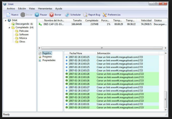Click the Pausar button label
The height and width of the screenshot is (119, 172).
44,15
